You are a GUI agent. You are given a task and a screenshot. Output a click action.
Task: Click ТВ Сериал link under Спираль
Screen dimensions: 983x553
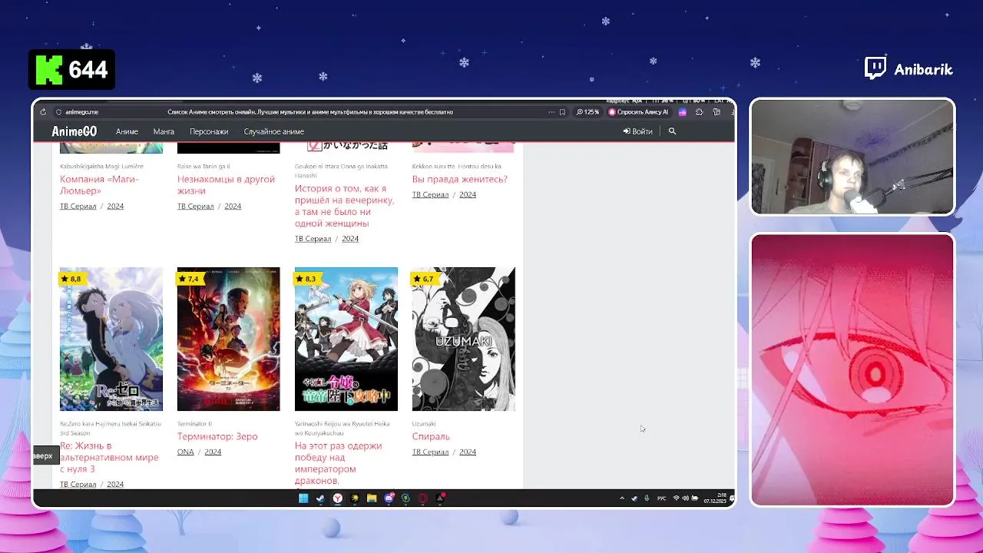pyautogui.click(x=430, y=452)
